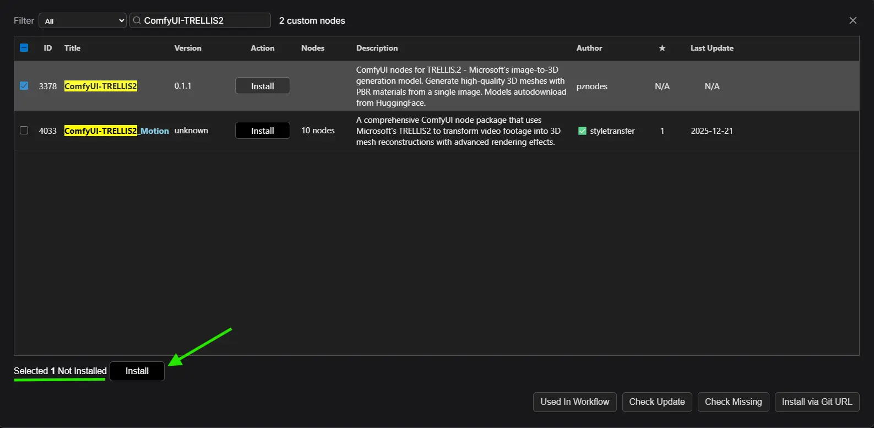The image size is (874, 428).
Task: Click the Check Missing button
Action: (x=733, y=402)
